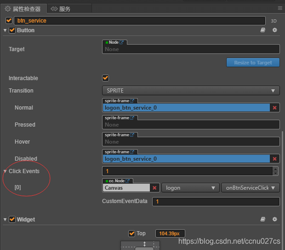Select the [0] event entry label

[x=17, y=187]
